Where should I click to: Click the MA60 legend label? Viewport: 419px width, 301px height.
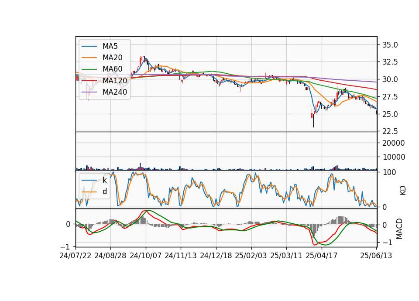[112, 69]
